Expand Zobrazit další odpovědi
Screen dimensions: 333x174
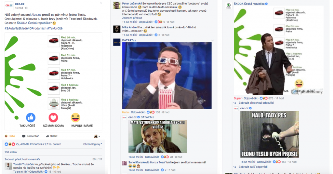253,167
